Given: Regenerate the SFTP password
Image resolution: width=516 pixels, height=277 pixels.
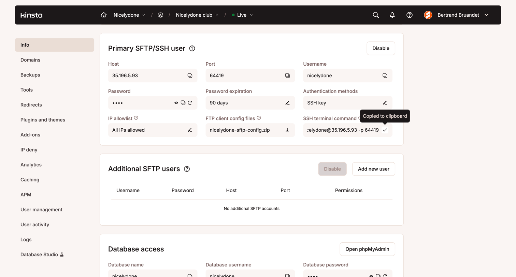Looking at the screenshot, I should (x=190, y=103).
